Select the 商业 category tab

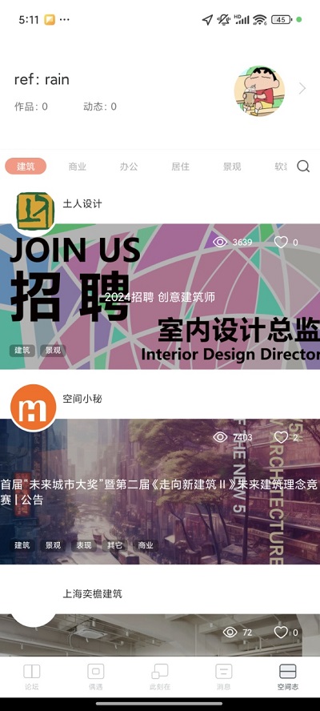tap(78, 167)
